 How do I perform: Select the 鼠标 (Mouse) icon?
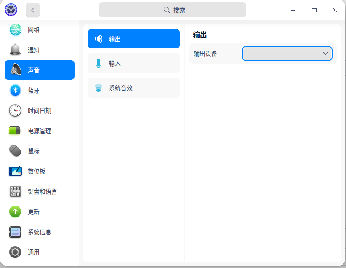15,151
